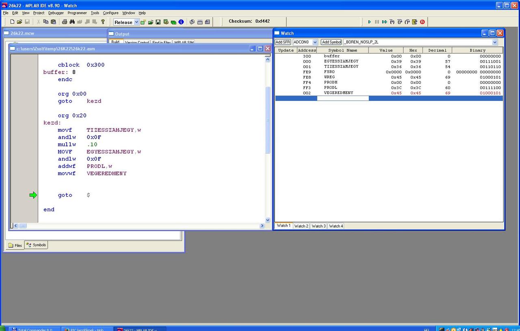Select the WREG watch row
Image resolution: width=520 pixels, height=331 pixels.
coord(389,77)
